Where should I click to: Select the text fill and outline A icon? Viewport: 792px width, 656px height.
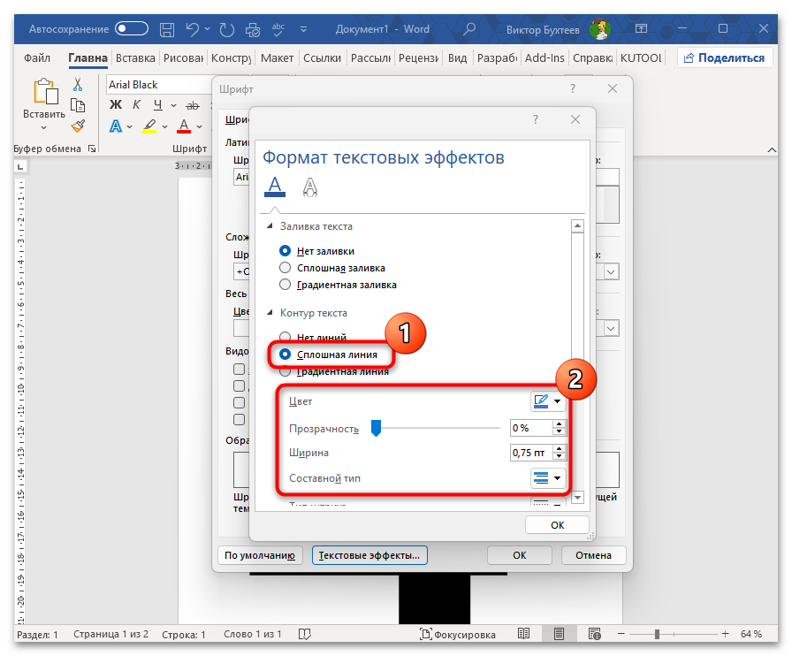click(275, 186)
